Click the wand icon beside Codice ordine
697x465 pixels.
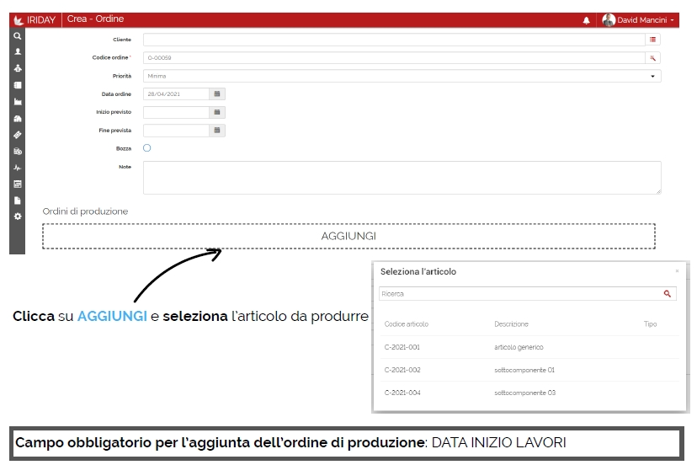(x=653, y=58)
